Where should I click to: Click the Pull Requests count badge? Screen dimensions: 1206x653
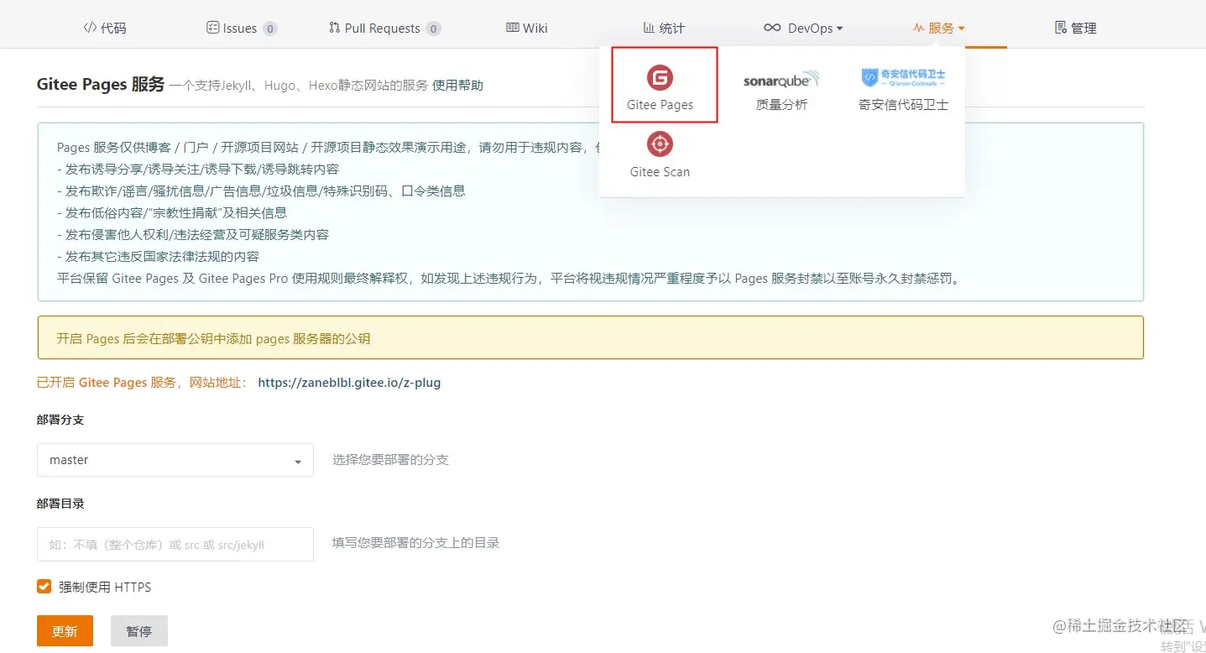point(433,29)
